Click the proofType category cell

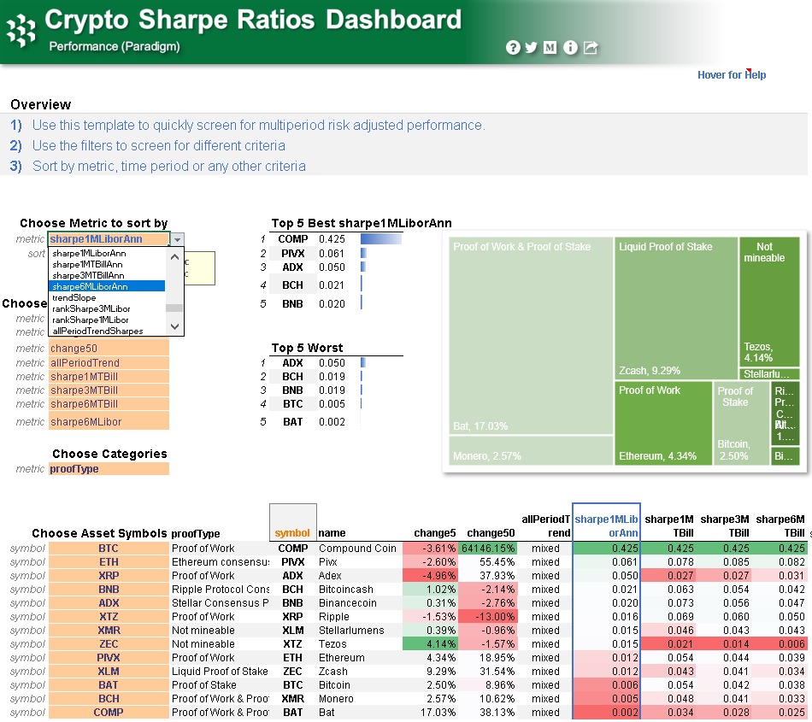pyautogui.click(x=109, y=469)
